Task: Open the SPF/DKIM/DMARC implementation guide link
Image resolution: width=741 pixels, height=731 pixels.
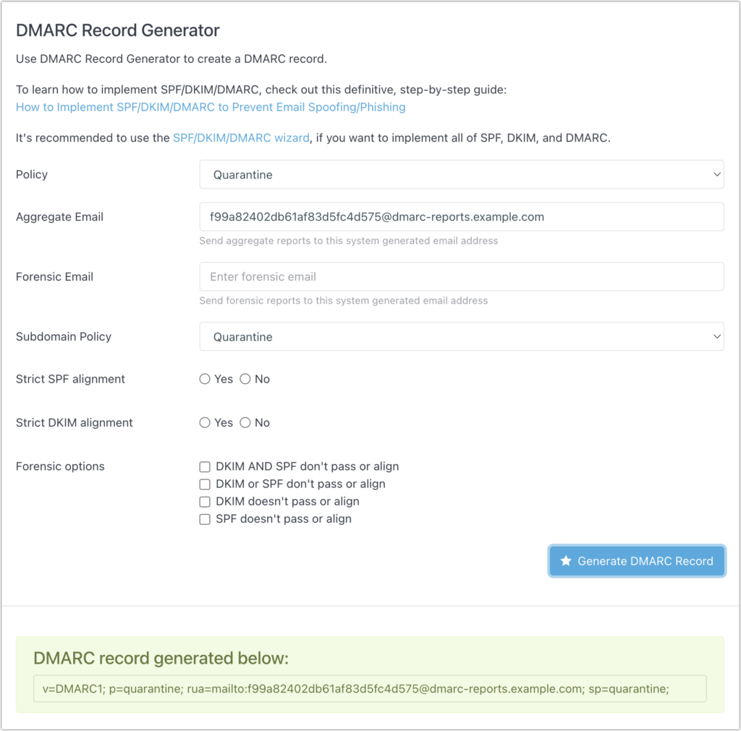Action: point(210,106)
